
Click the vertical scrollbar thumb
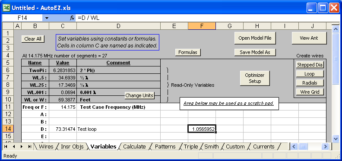pyautogui.click(x=336, y=58)
